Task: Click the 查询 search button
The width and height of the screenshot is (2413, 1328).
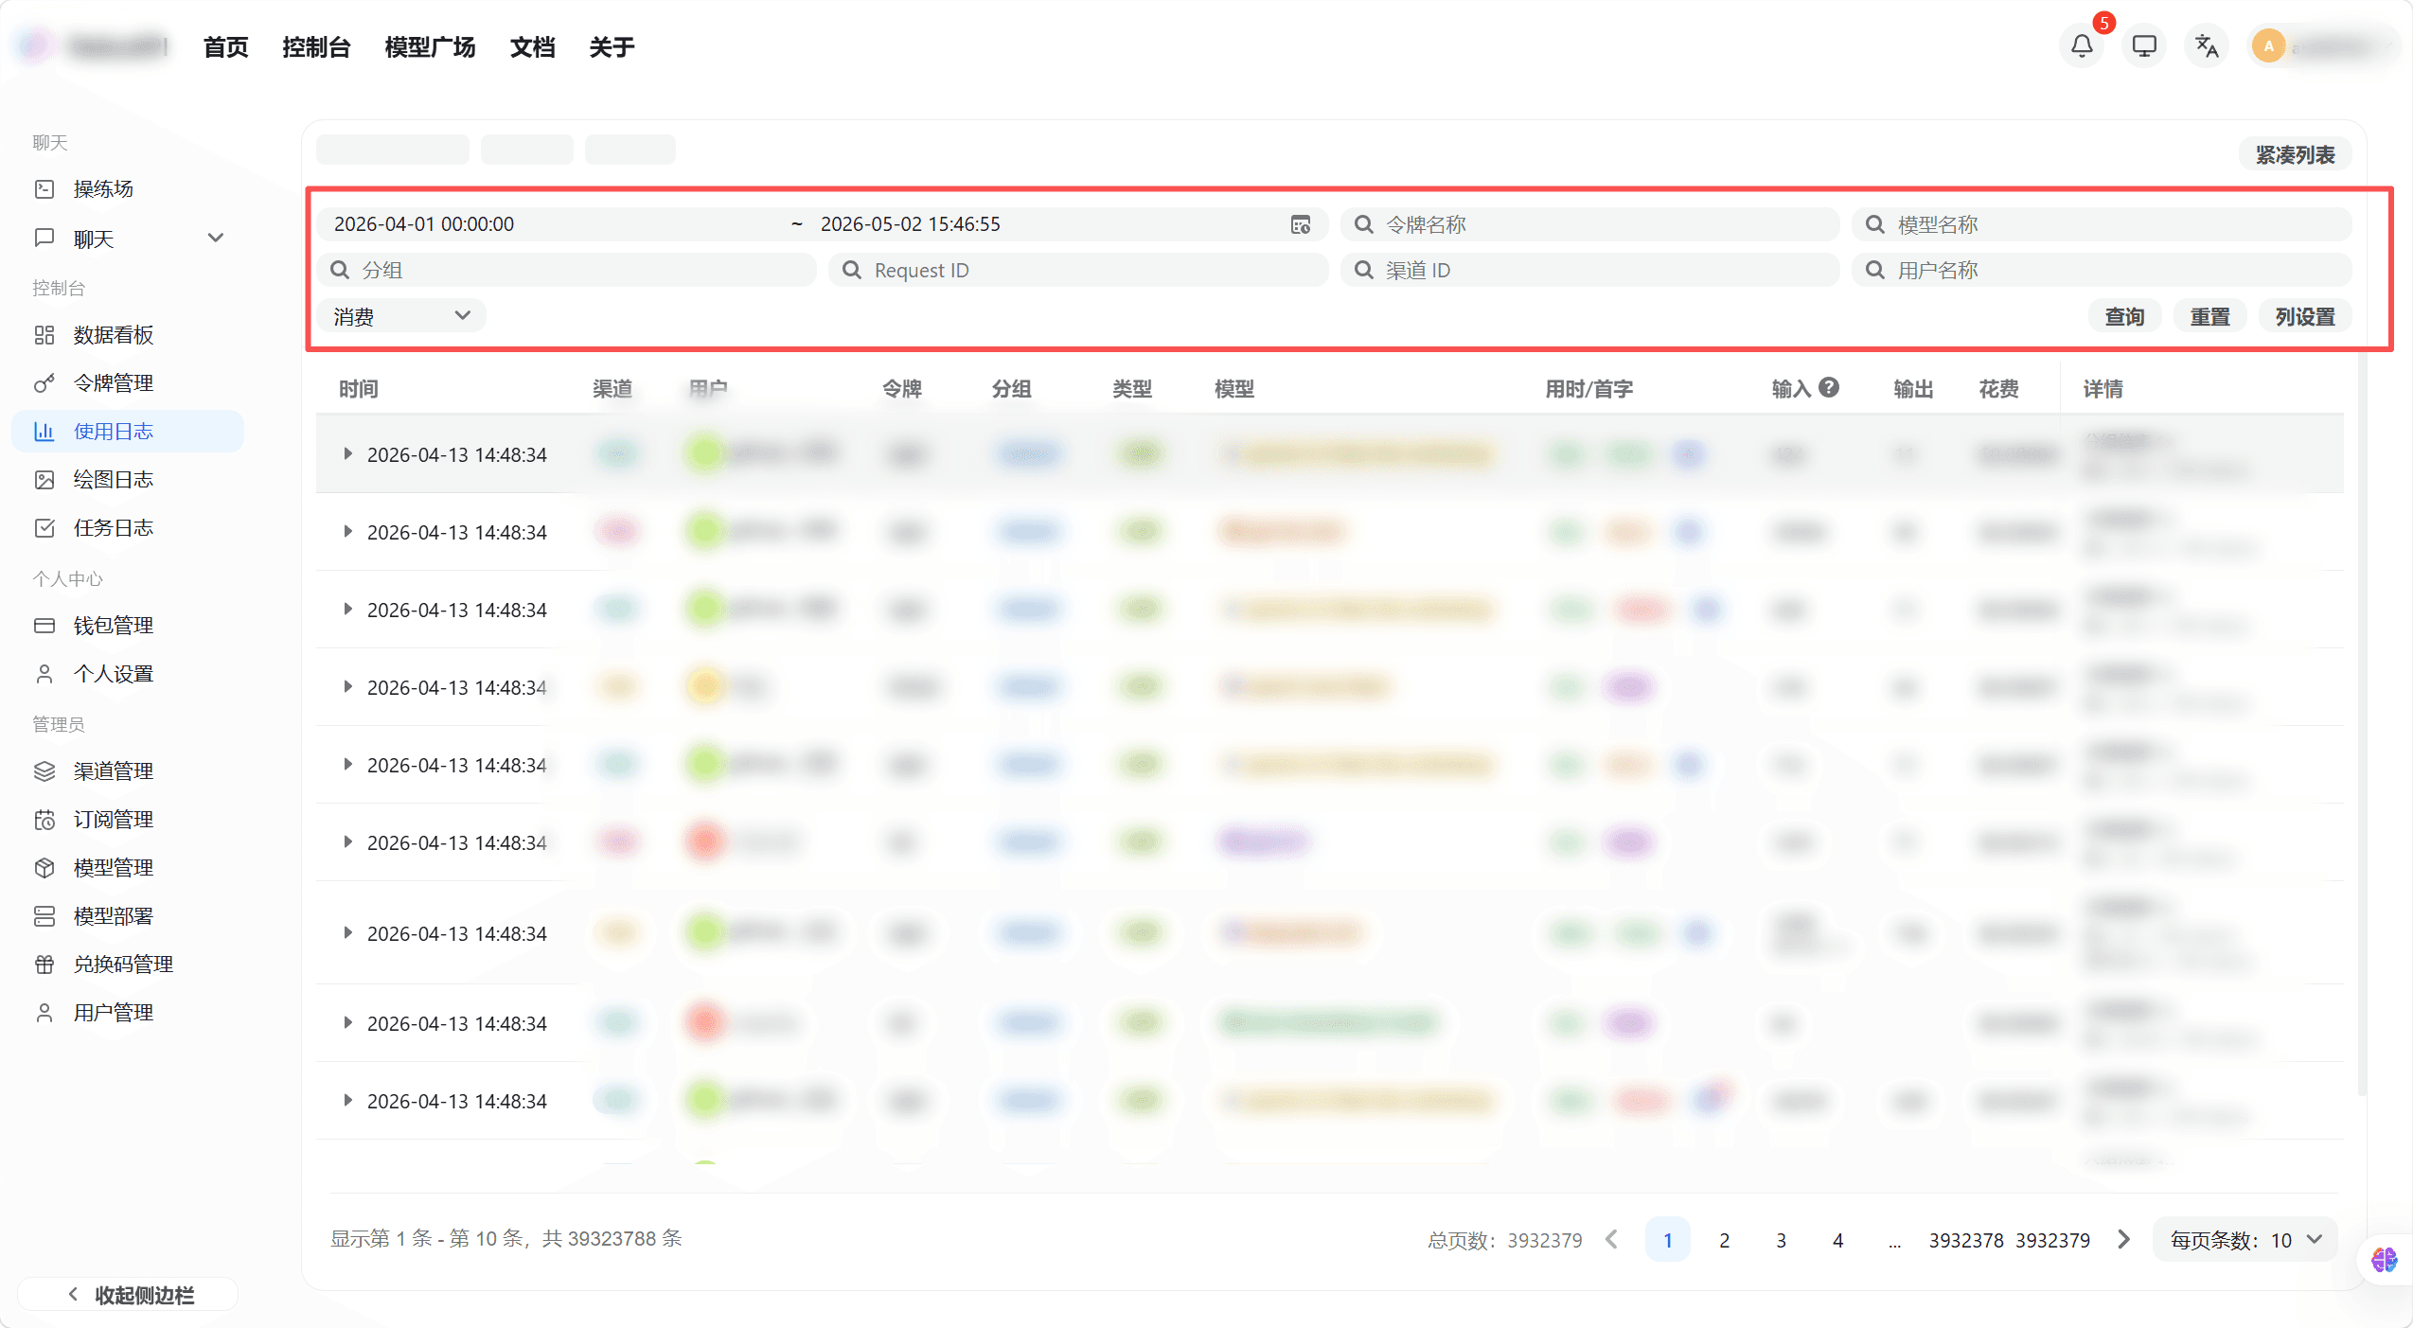Action: [2123, 315]
